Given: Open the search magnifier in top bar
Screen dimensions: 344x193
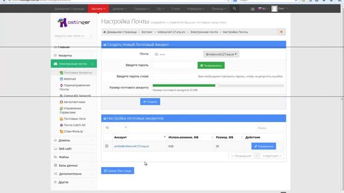Looking at the screenshot, I should click(234, 9).
